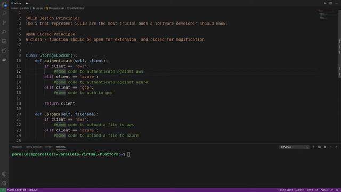Change language mode via Python status item
This screenshot has width=341, height=192.
click(x=324, y=190)
